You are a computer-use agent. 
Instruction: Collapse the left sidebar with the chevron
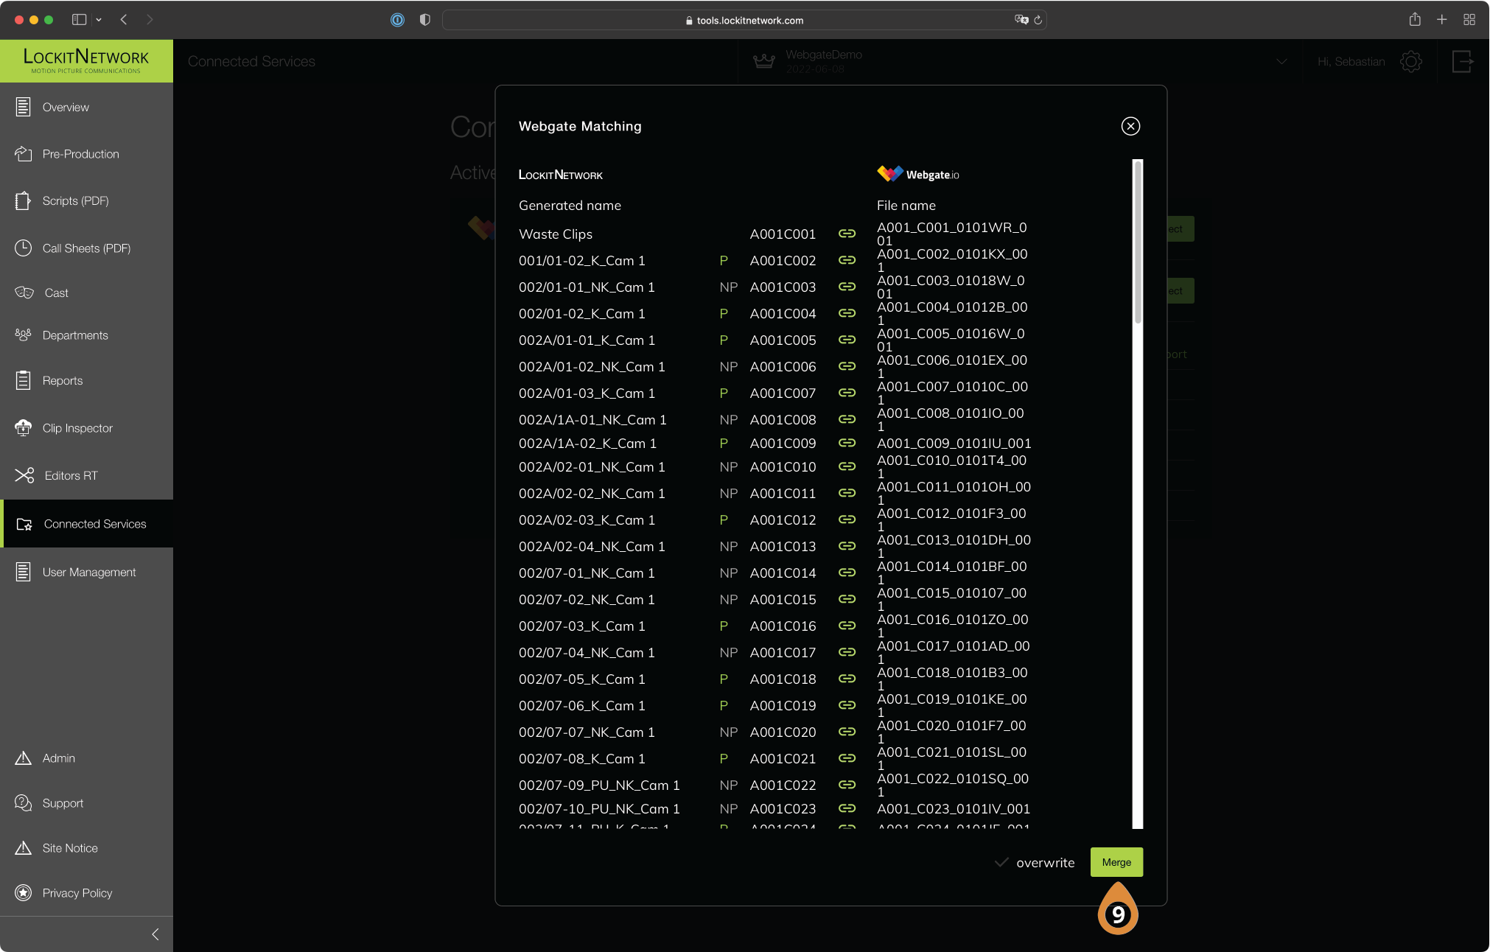point(155,934)
